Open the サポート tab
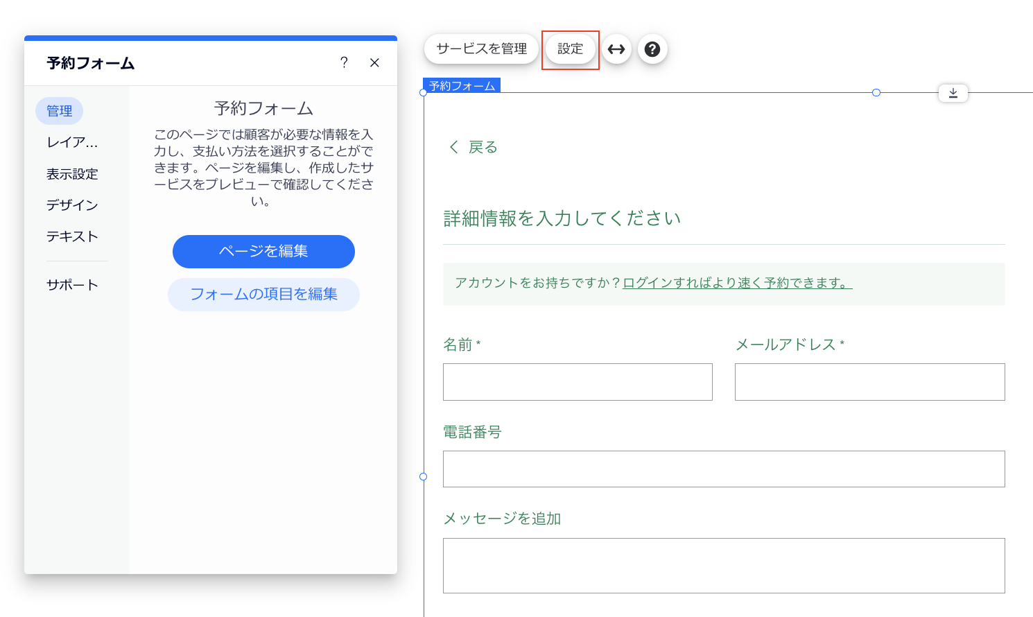Screen dimensions: 1033x617 72,285
